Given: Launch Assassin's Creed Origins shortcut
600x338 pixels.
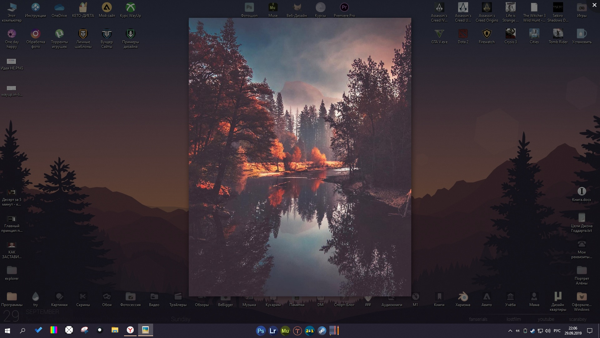Looking at the screenshot, I should [x=487, y=12].
